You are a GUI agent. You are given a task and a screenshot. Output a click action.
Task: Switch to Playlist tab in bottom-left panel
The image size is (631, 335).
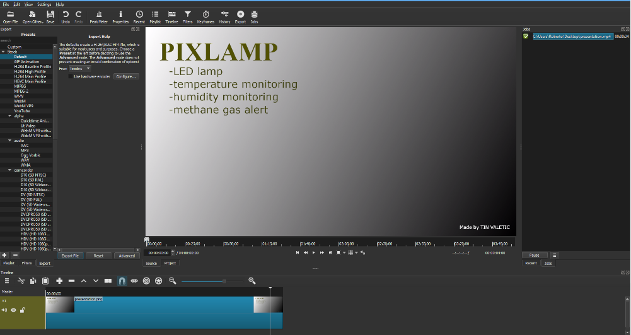pos(8,263)
